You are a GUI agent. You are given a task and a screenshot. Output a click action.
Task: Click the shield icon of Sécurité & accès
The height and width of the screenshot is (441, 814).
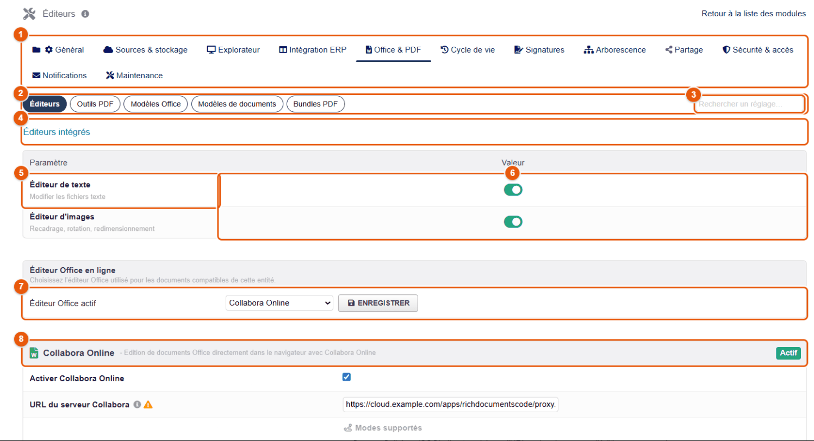pyautogui.click(x=726, y=50)
